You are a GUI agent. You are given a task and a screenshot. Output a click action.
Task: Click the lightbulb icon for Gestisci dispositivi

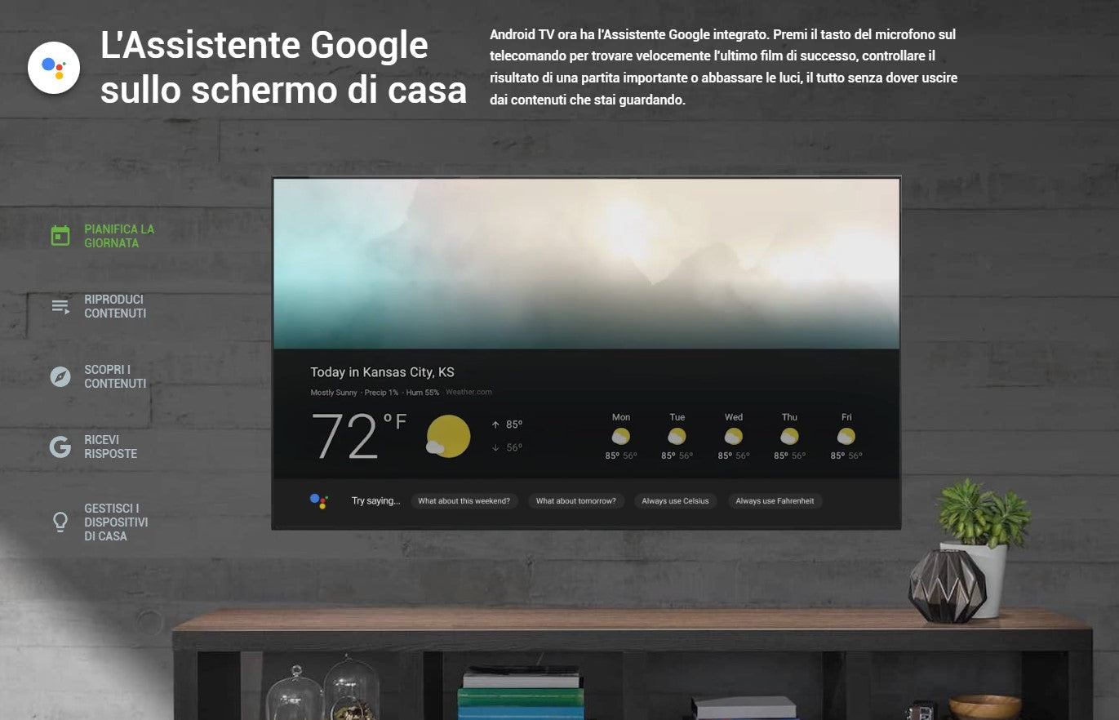60,522
